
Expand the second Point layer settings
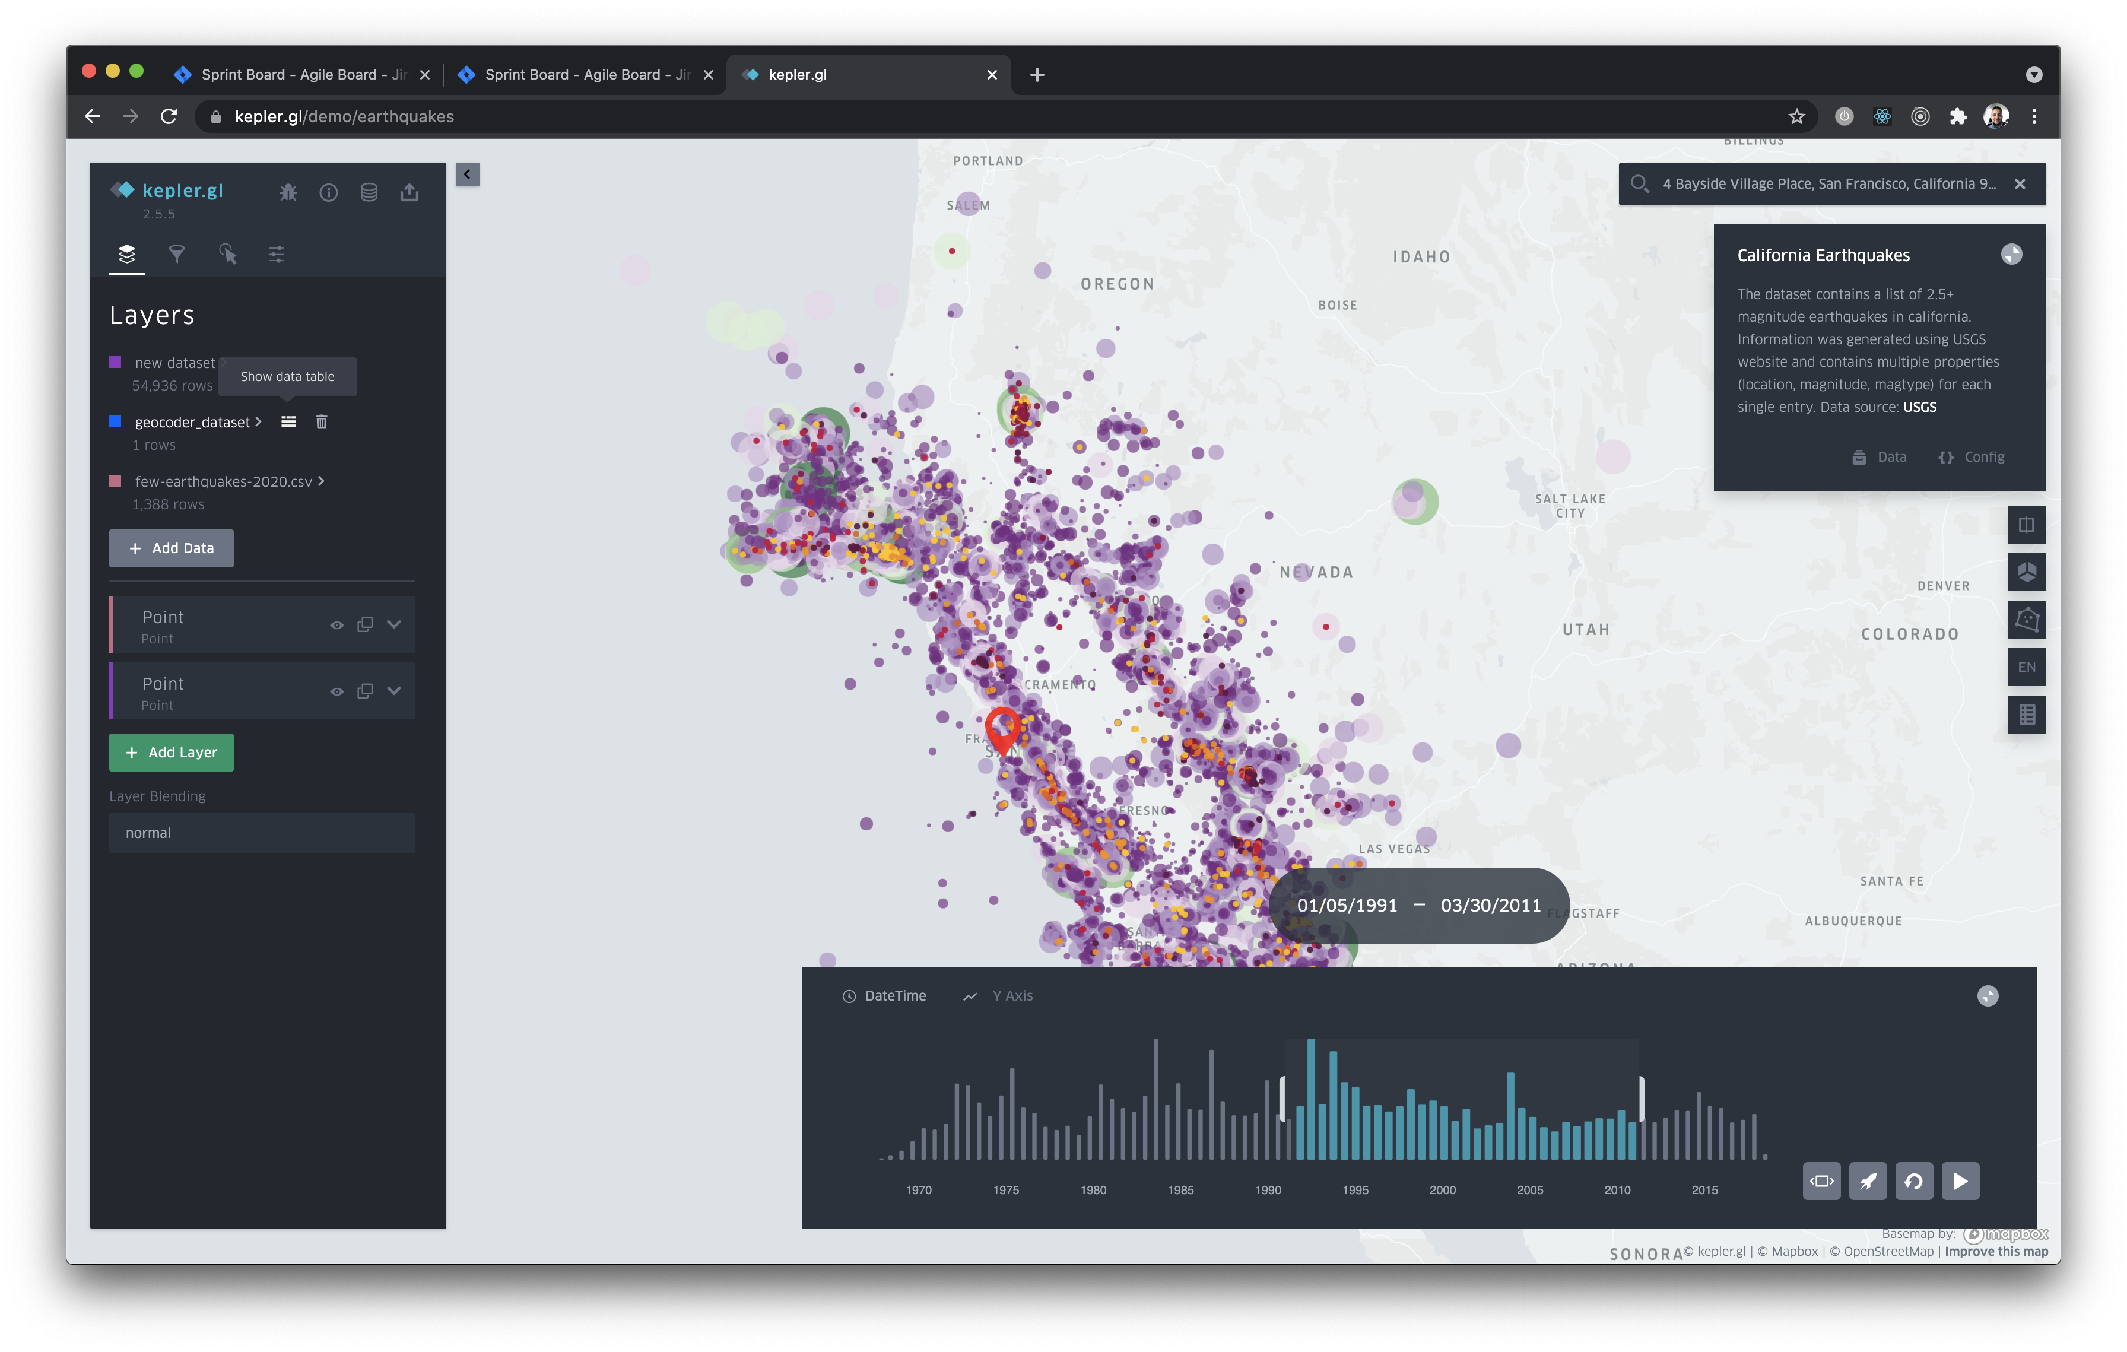point(394,691)
